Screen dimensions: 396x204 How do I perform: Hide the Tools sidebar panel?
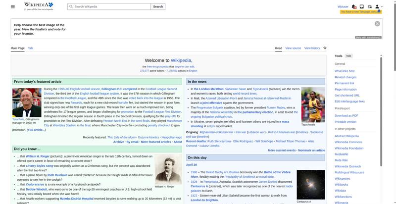pos(349,56)
